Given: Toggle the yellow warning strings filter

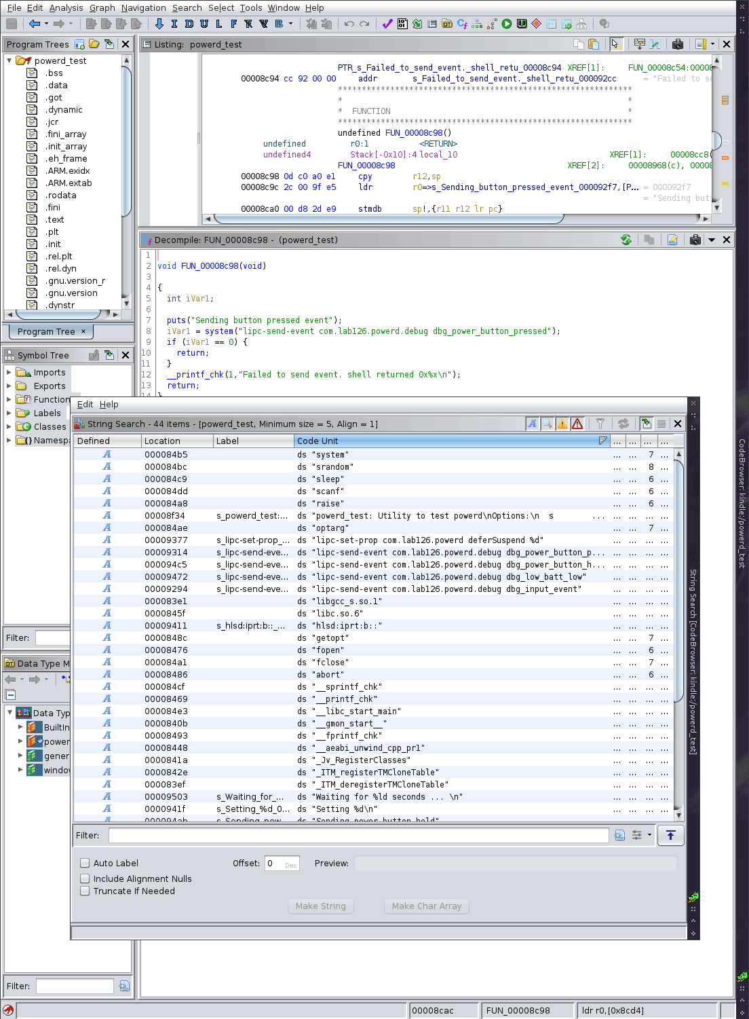Looking at the screenshot, I should [562, 424].
